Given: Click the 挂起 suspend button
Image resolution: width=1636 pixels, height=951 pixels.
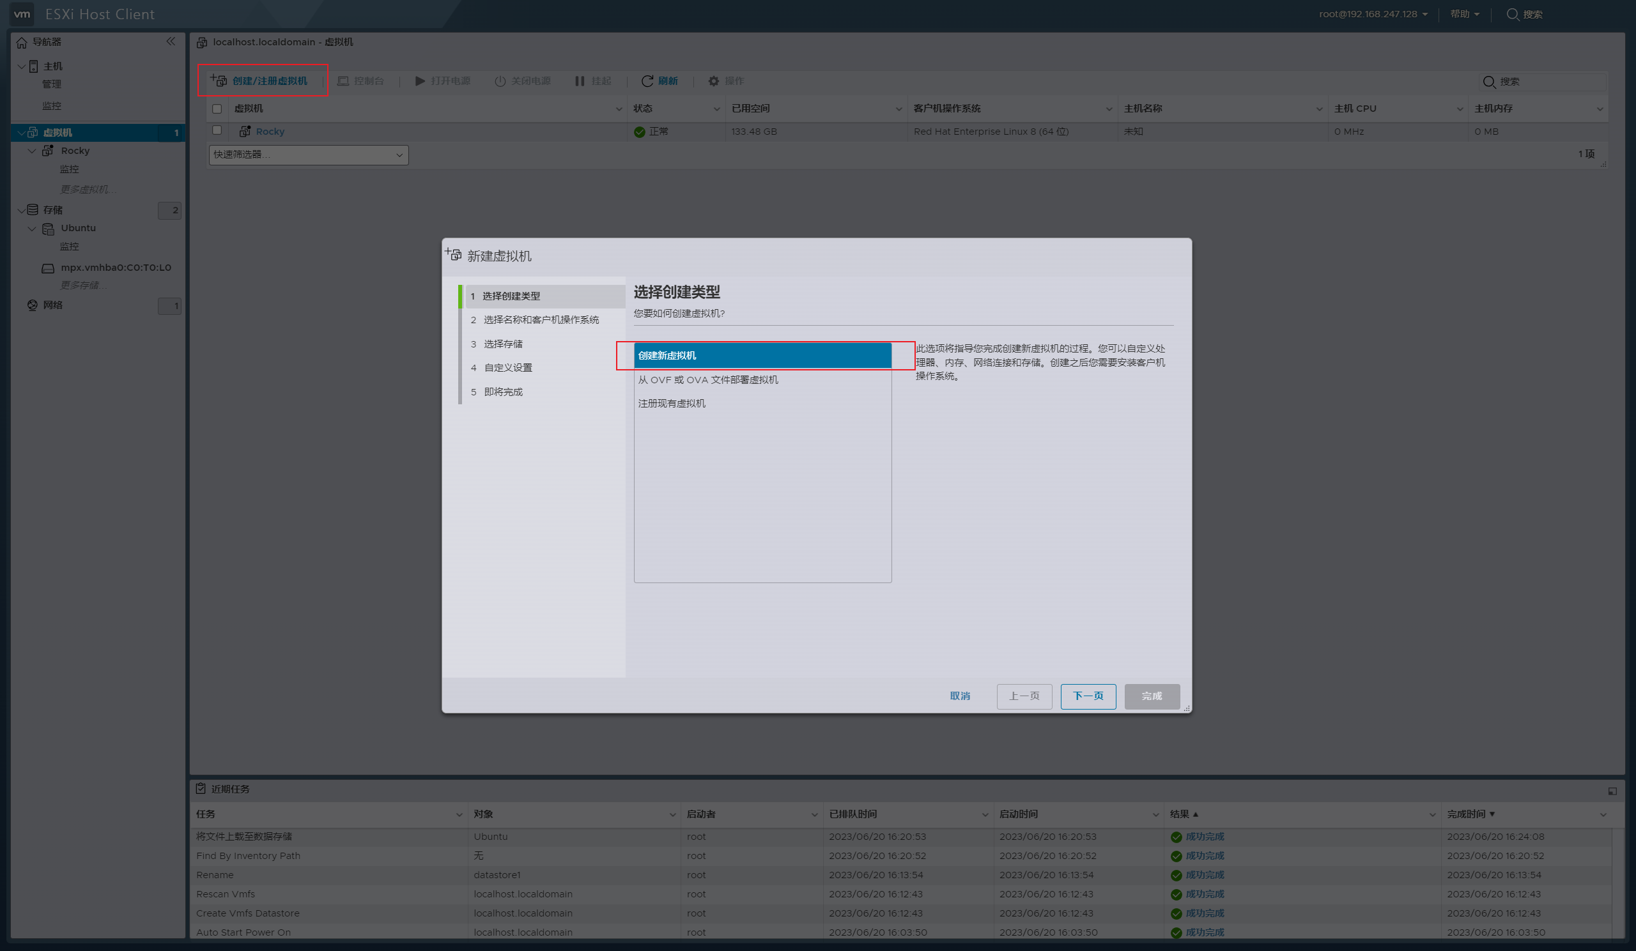Looking at the screenshot, I should click(594, 81).
